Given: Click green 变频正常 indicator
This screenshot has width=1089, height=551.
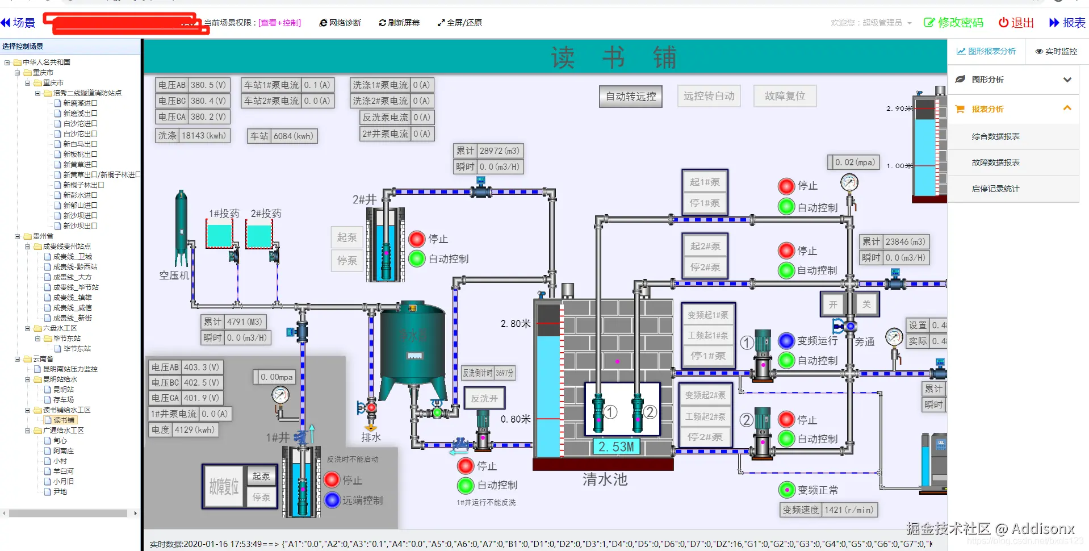Looking at the screenshot, I should (x=787, y=490).
